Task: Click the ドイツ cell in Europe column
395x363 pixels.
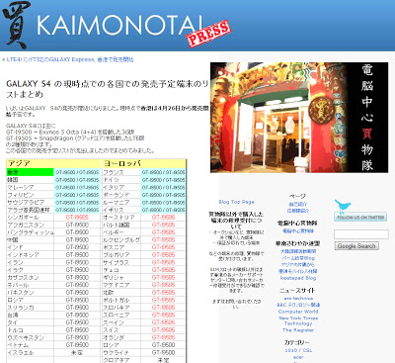Action: pos(121,180)
